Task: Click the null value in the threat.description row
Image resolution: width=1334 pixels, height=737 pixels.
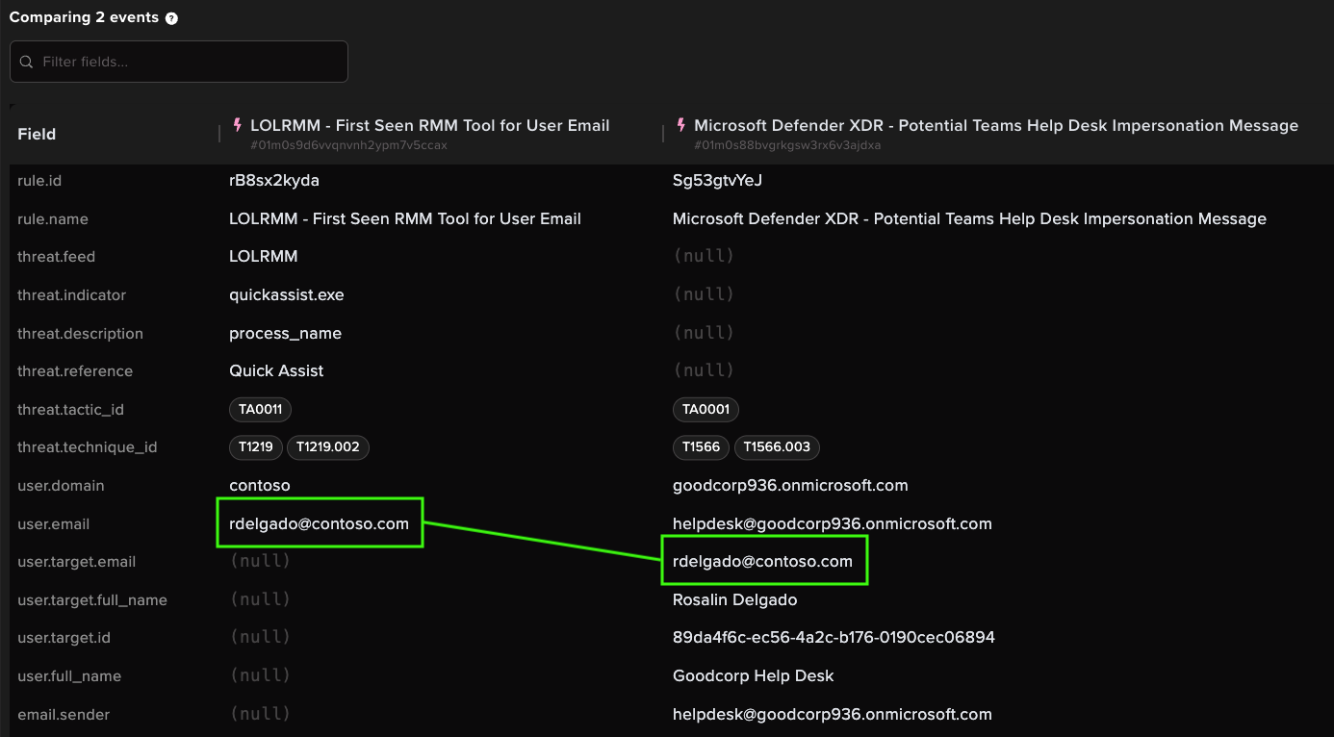Action: coord(704,333)
